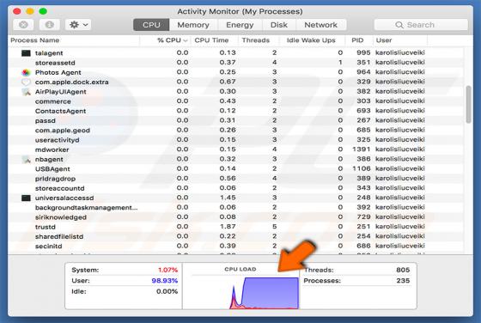Select the commerce process row

pyautogui.click(x=235, y=101)
